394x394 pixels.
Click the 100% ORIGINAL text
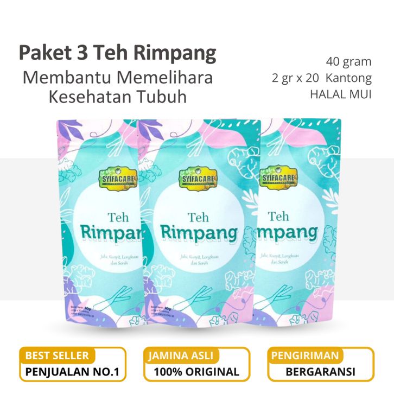tap(196, 372)
